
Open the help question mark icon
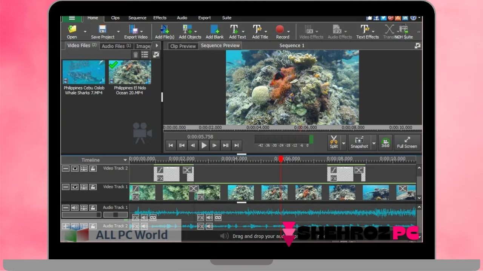[413, 18]
